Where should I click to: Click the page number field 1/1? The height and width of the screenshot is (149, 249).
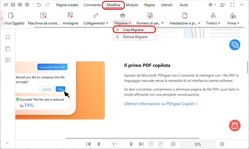[115, 144]
